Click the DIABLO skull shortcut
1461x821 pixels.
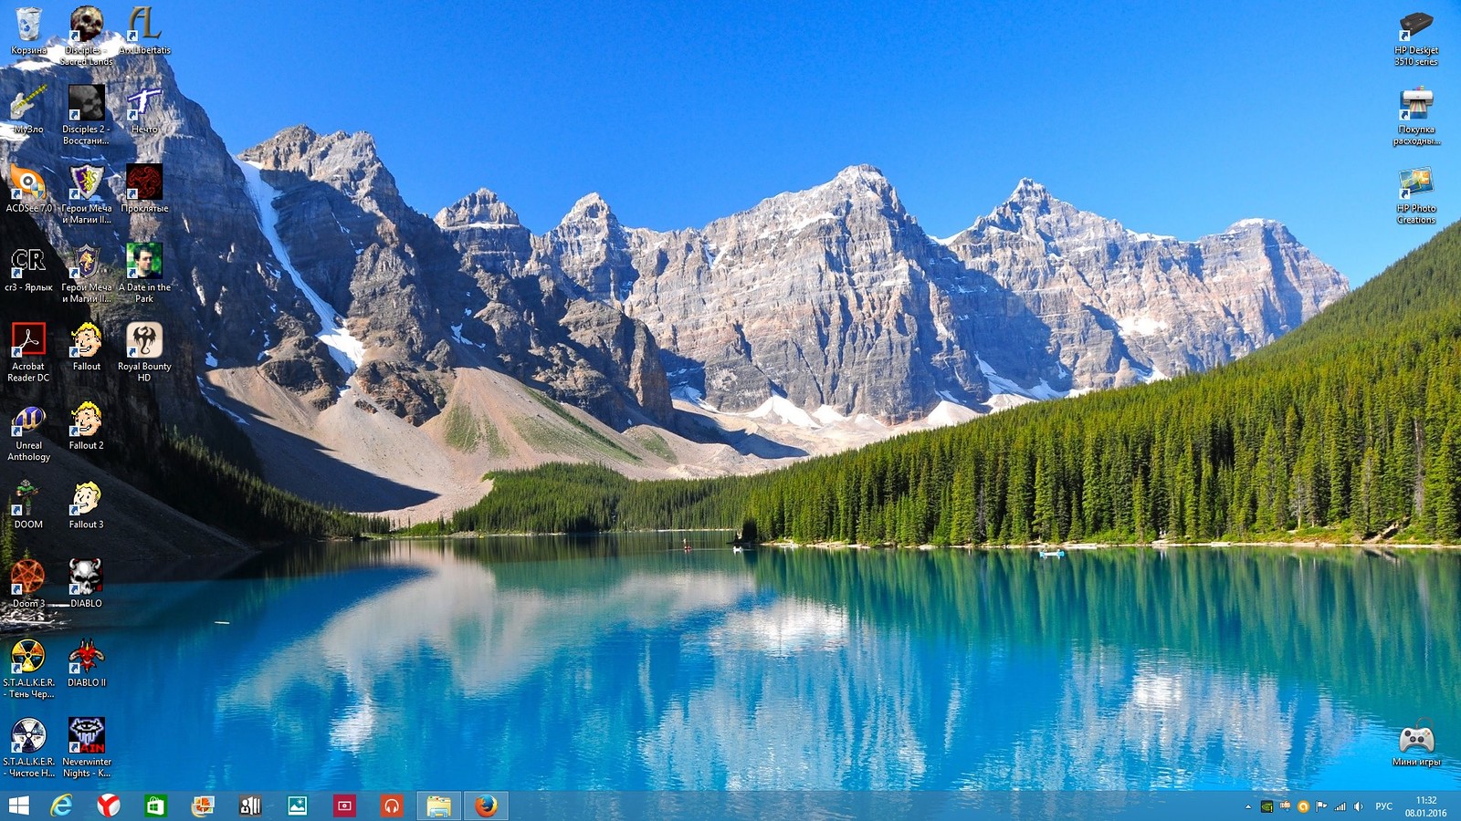click(87, 585)
